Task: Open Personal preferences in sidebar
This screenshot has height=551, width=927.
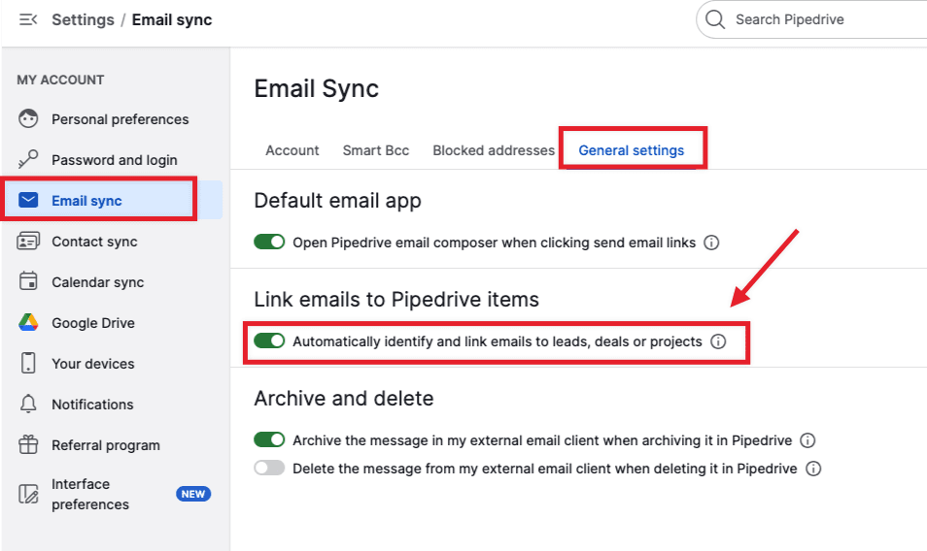Action: (120, 119)
